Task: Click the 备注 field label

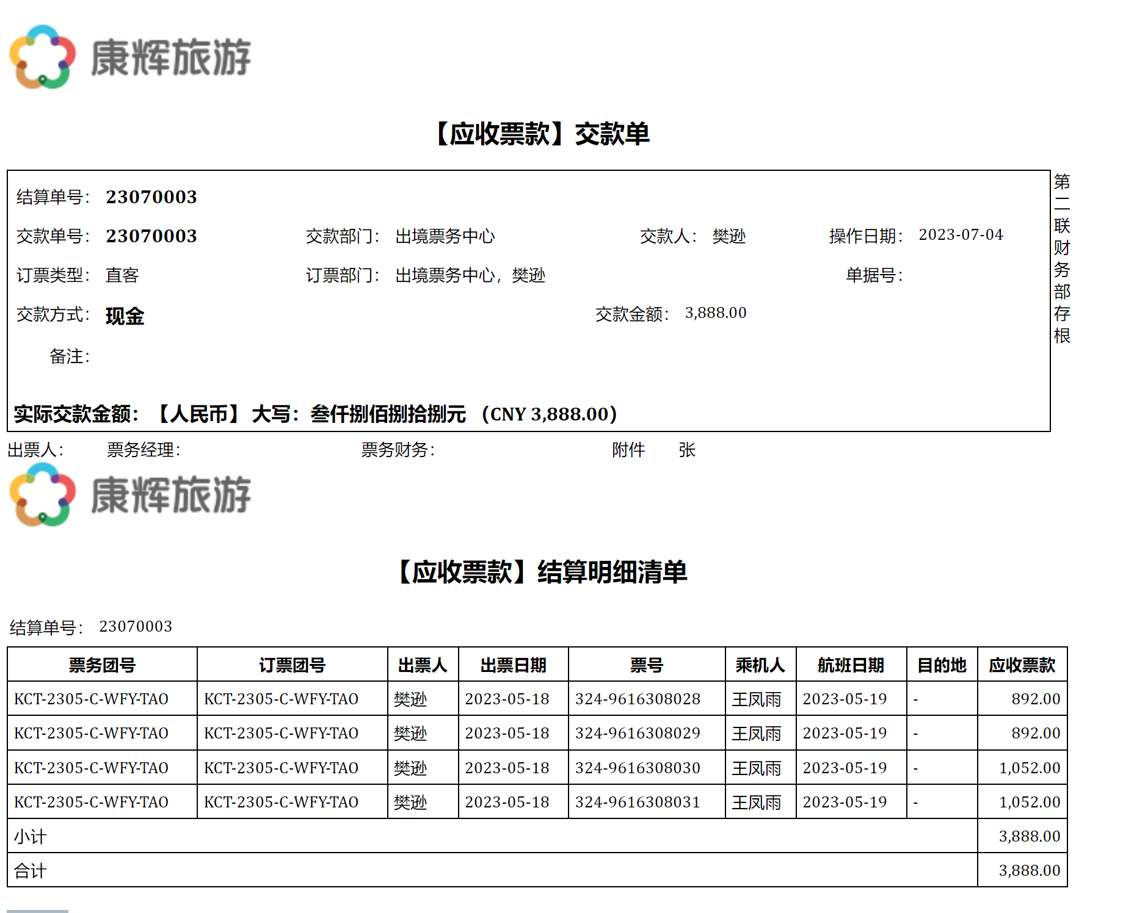Action: coord(69,356)
